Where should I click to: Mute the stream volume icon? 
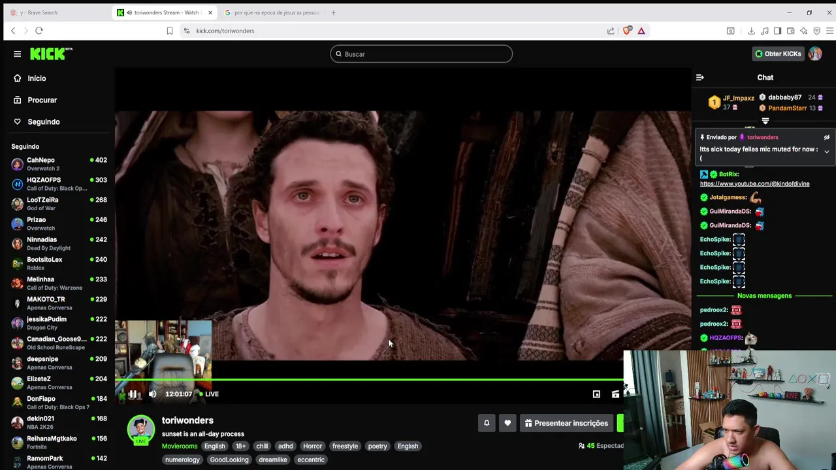coord(152,394)
